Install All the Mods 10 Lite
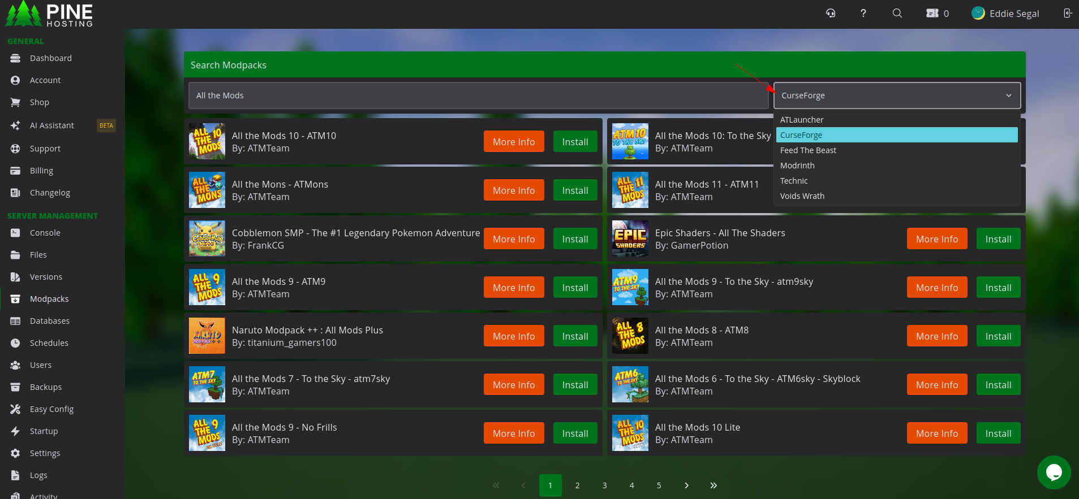The height and width of the screenshot is (499, 1079). (998, 433)
